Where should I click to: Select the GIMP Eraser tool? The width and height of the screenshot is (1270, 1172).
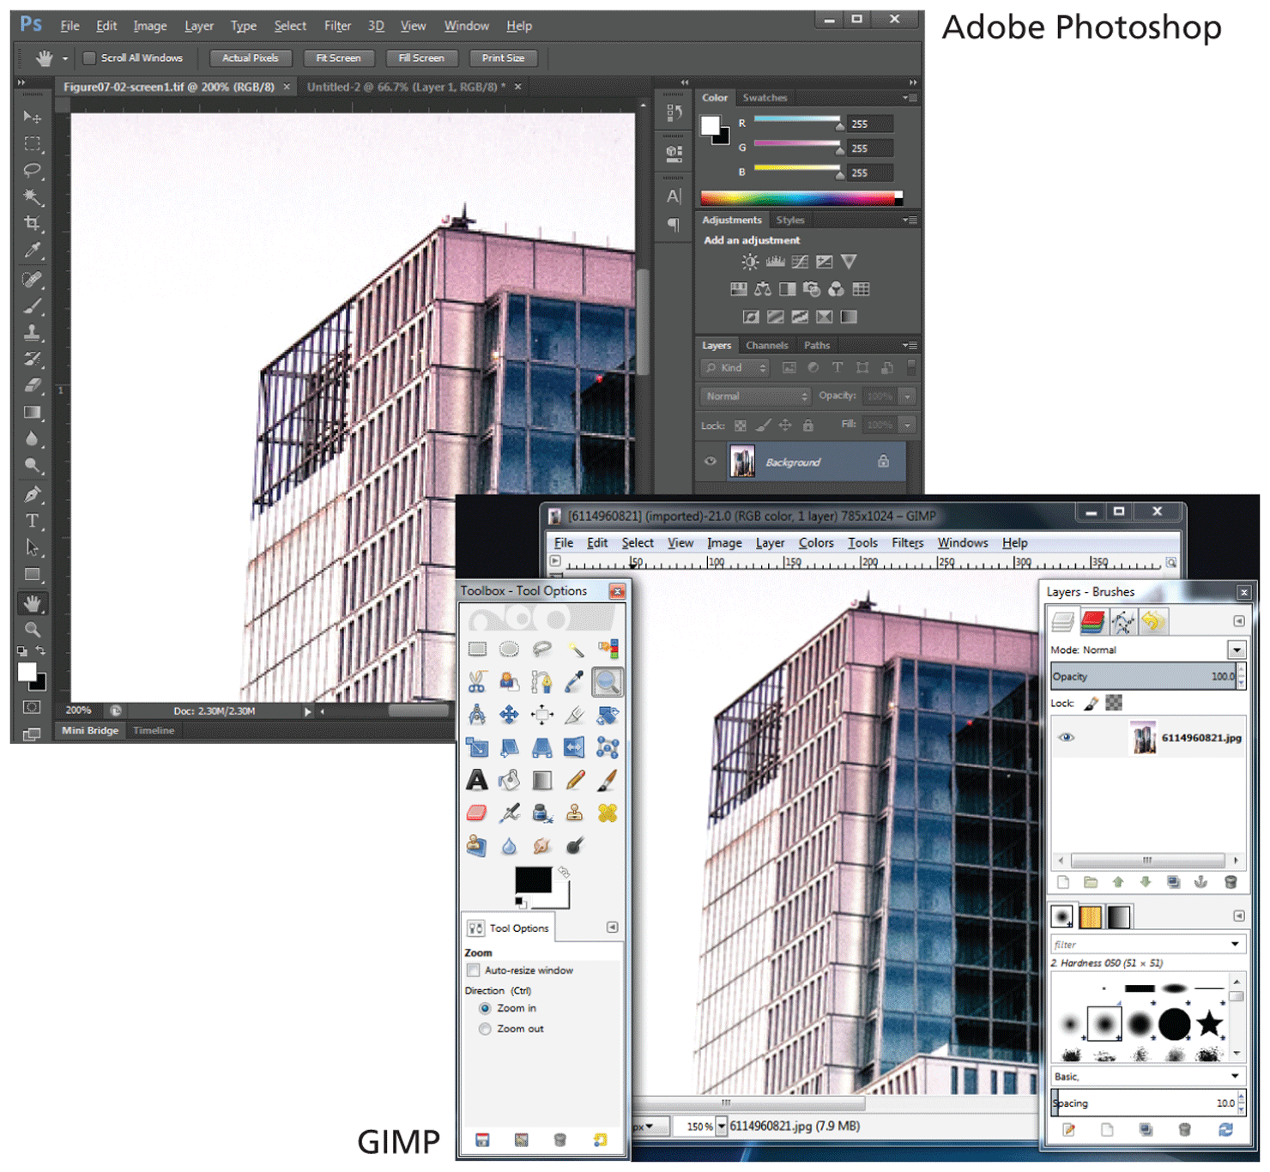pos(477,813)
